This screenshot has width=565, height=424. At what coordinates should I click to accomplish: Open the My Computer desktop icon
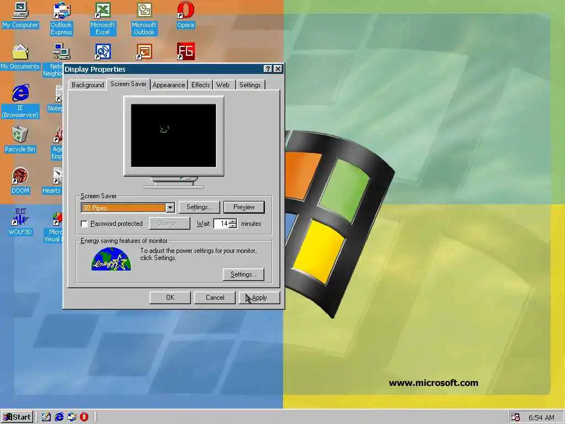pos(20,15)
